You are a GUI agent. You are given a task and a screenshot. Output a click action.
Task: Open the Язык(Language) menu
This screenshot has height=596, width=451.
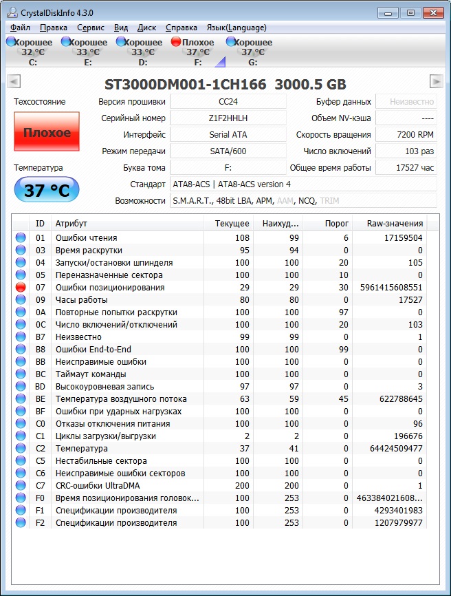236,28
